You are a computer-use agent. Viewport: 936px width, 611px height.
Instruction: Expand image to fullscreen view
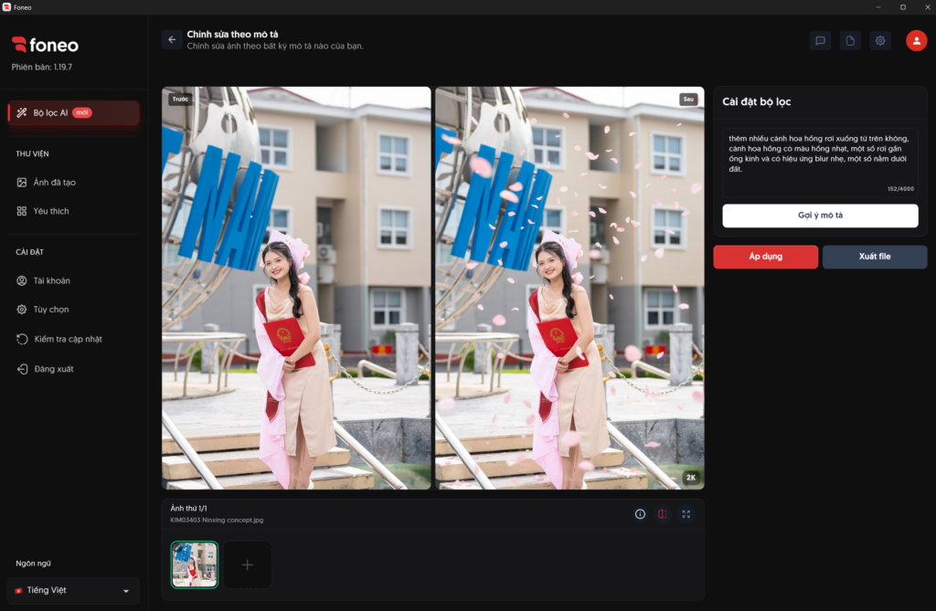[686, 514]
